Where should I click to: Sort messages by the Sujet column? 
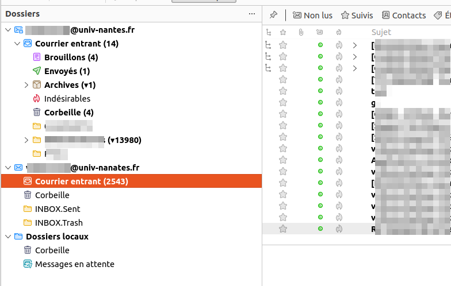pos(381,32)
